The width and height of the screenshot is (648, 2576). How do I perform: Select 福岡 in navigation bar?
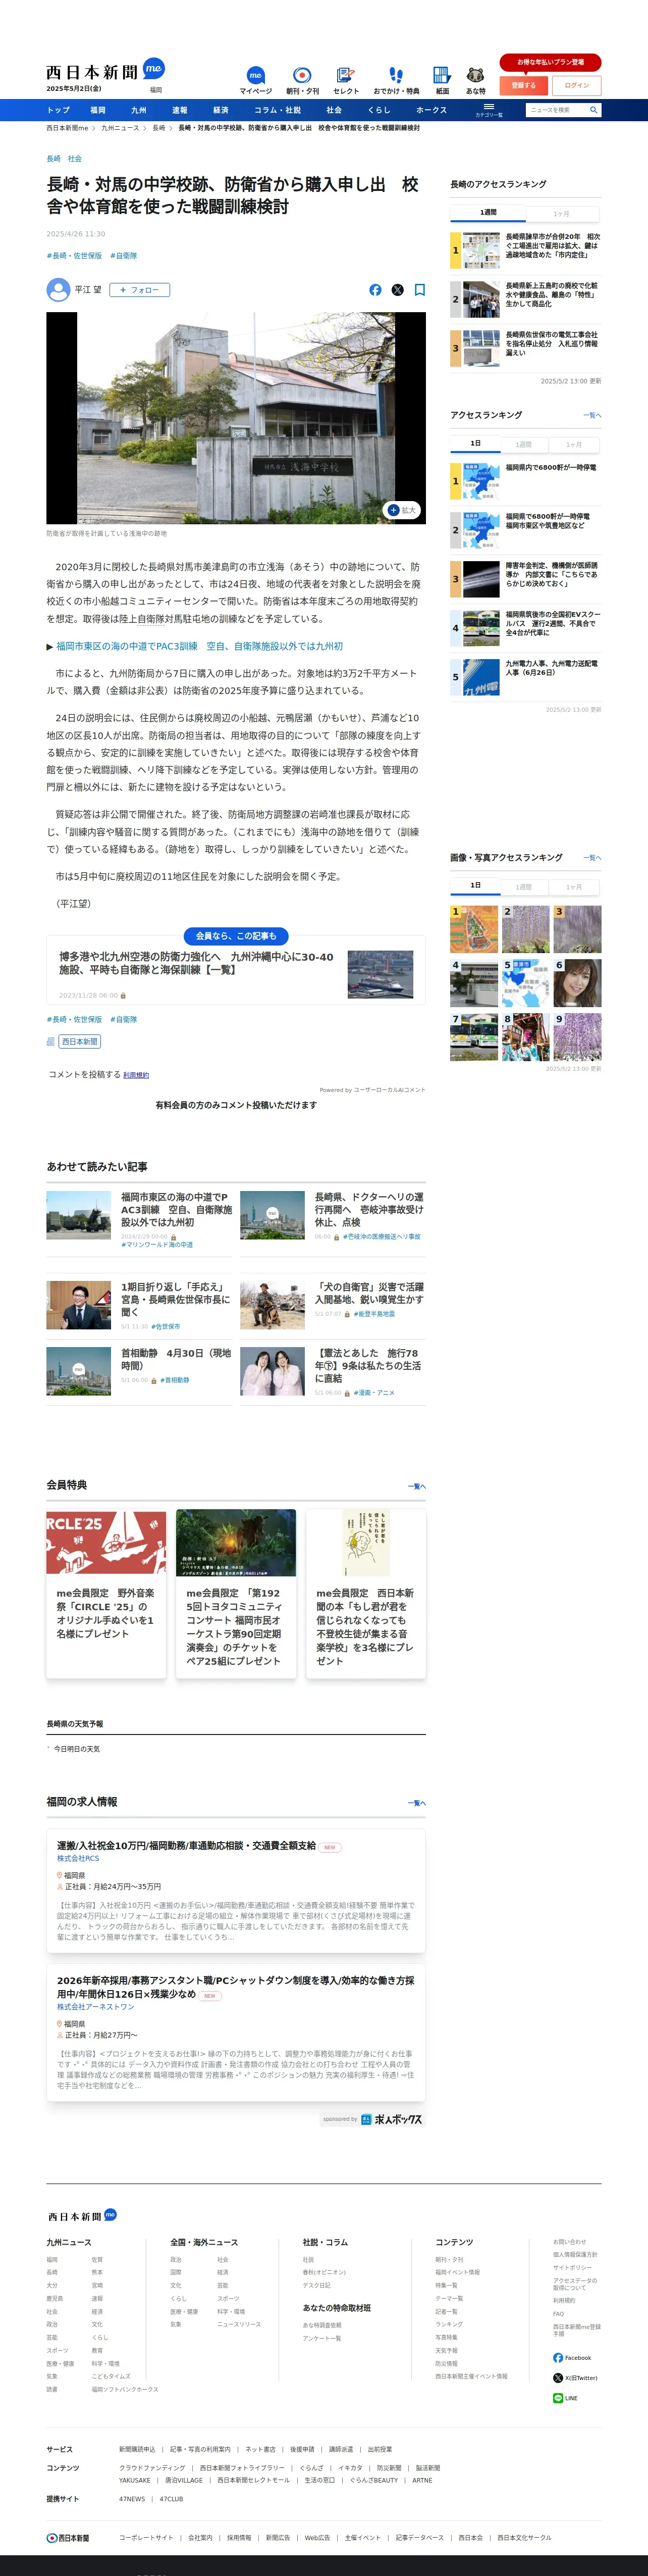coord(98,110)
